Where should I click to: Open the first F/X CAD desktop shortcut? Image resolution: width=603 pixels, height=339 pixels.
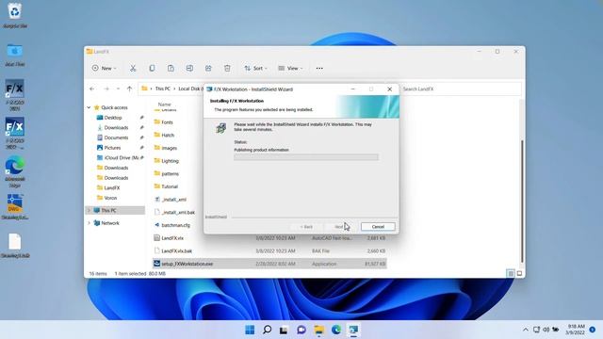coord(15,95)
